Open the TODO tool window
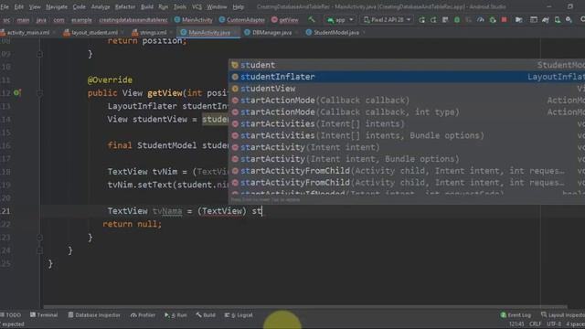The width and height of the screenshot is (585, 329). click(10, 314)
